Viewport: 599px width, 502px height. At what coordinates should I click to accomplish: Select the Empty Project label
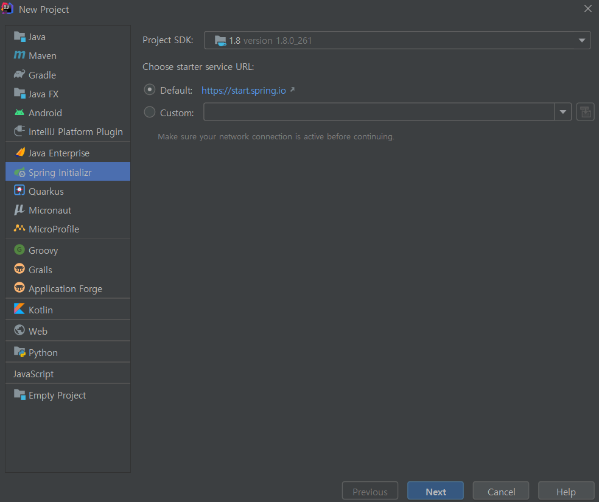tap(57, 396)
